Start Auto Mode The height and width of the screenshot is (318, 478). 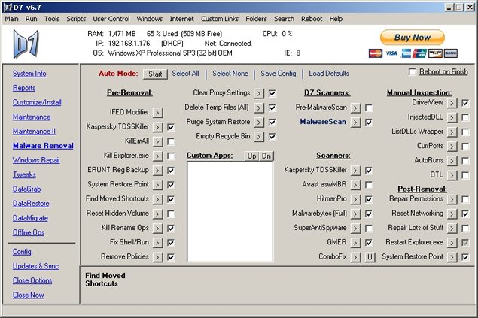pyautogui.click(x=155, y=74)
